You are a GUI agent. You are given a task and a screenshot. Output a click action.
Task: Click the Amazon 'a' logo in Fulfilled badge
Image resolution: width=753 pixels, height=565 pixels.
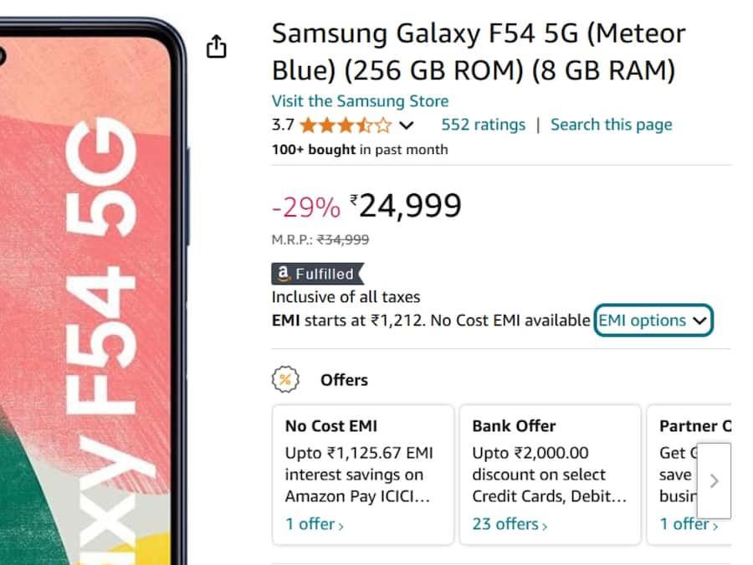[x=281, y=274]
